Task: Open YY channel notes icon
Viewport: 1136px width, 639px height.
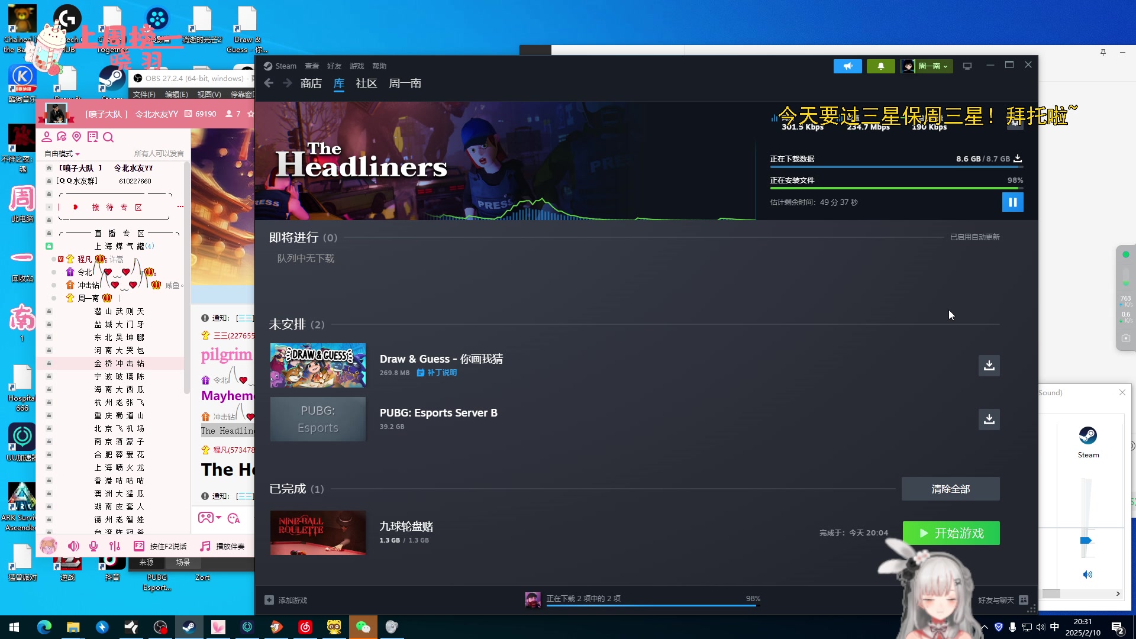Action: click(92, 137)
